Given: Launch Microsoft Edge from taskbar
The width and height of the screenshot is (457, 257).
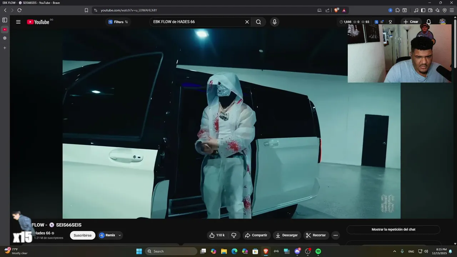Looking at the screenshot, I should pos(234,251).
